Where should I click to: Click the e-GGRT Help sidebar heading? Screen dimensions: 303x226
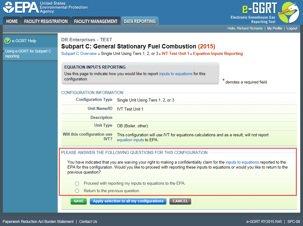click(x=24, y=41)
